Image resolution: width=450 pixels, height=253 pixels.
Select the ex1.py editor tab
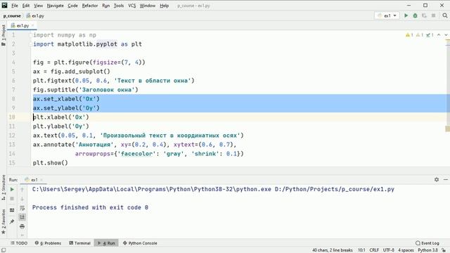(22, 25)
